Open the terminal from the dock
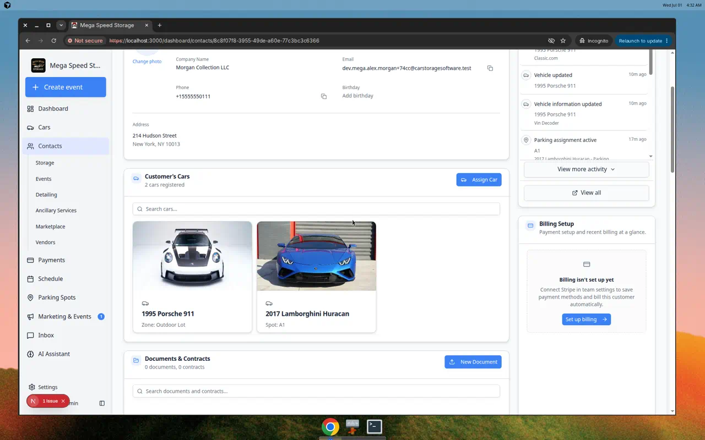The width and height of the screenshot is (705, 440). 375,426
